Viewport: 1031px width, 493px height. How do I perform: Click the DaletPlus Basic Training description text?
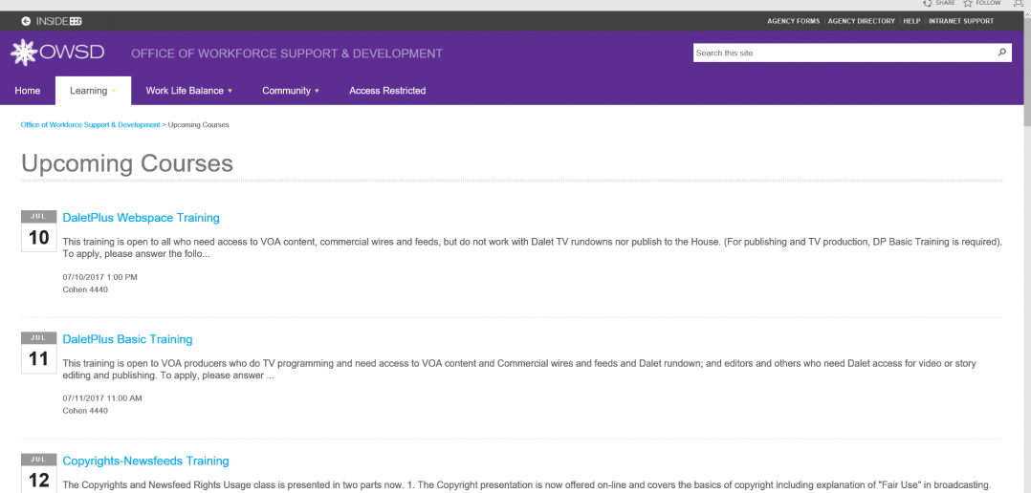519,370
